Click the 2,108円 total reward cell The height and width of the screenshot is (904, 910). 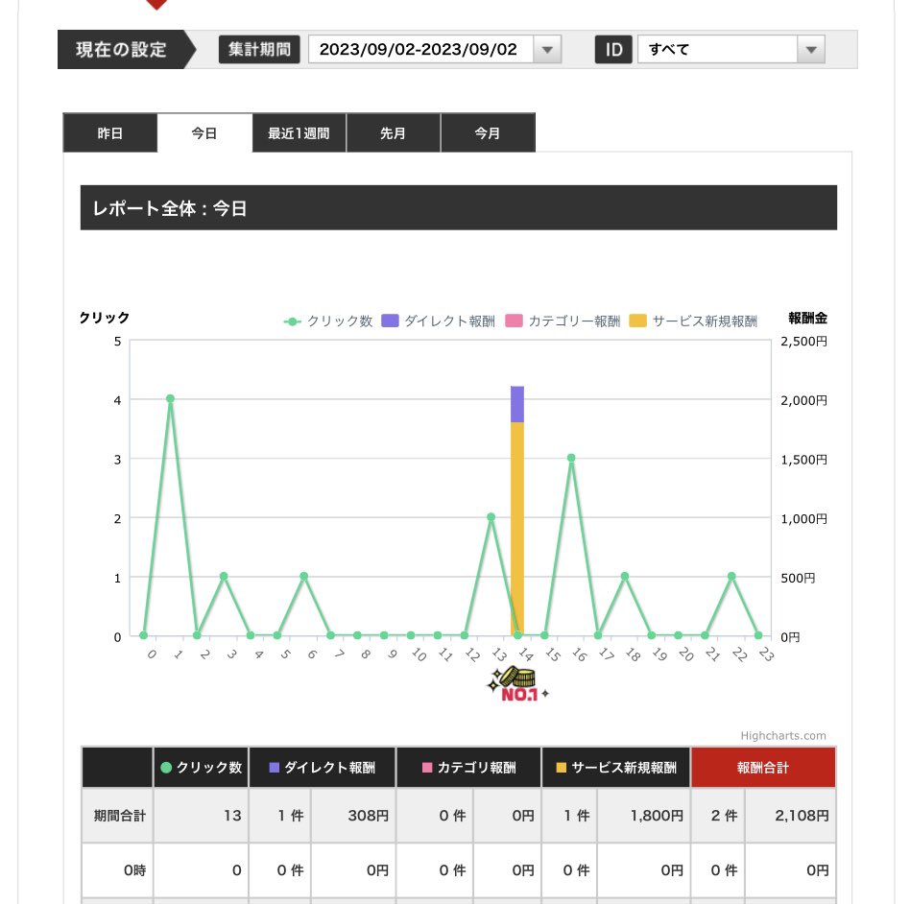(790, 815)
